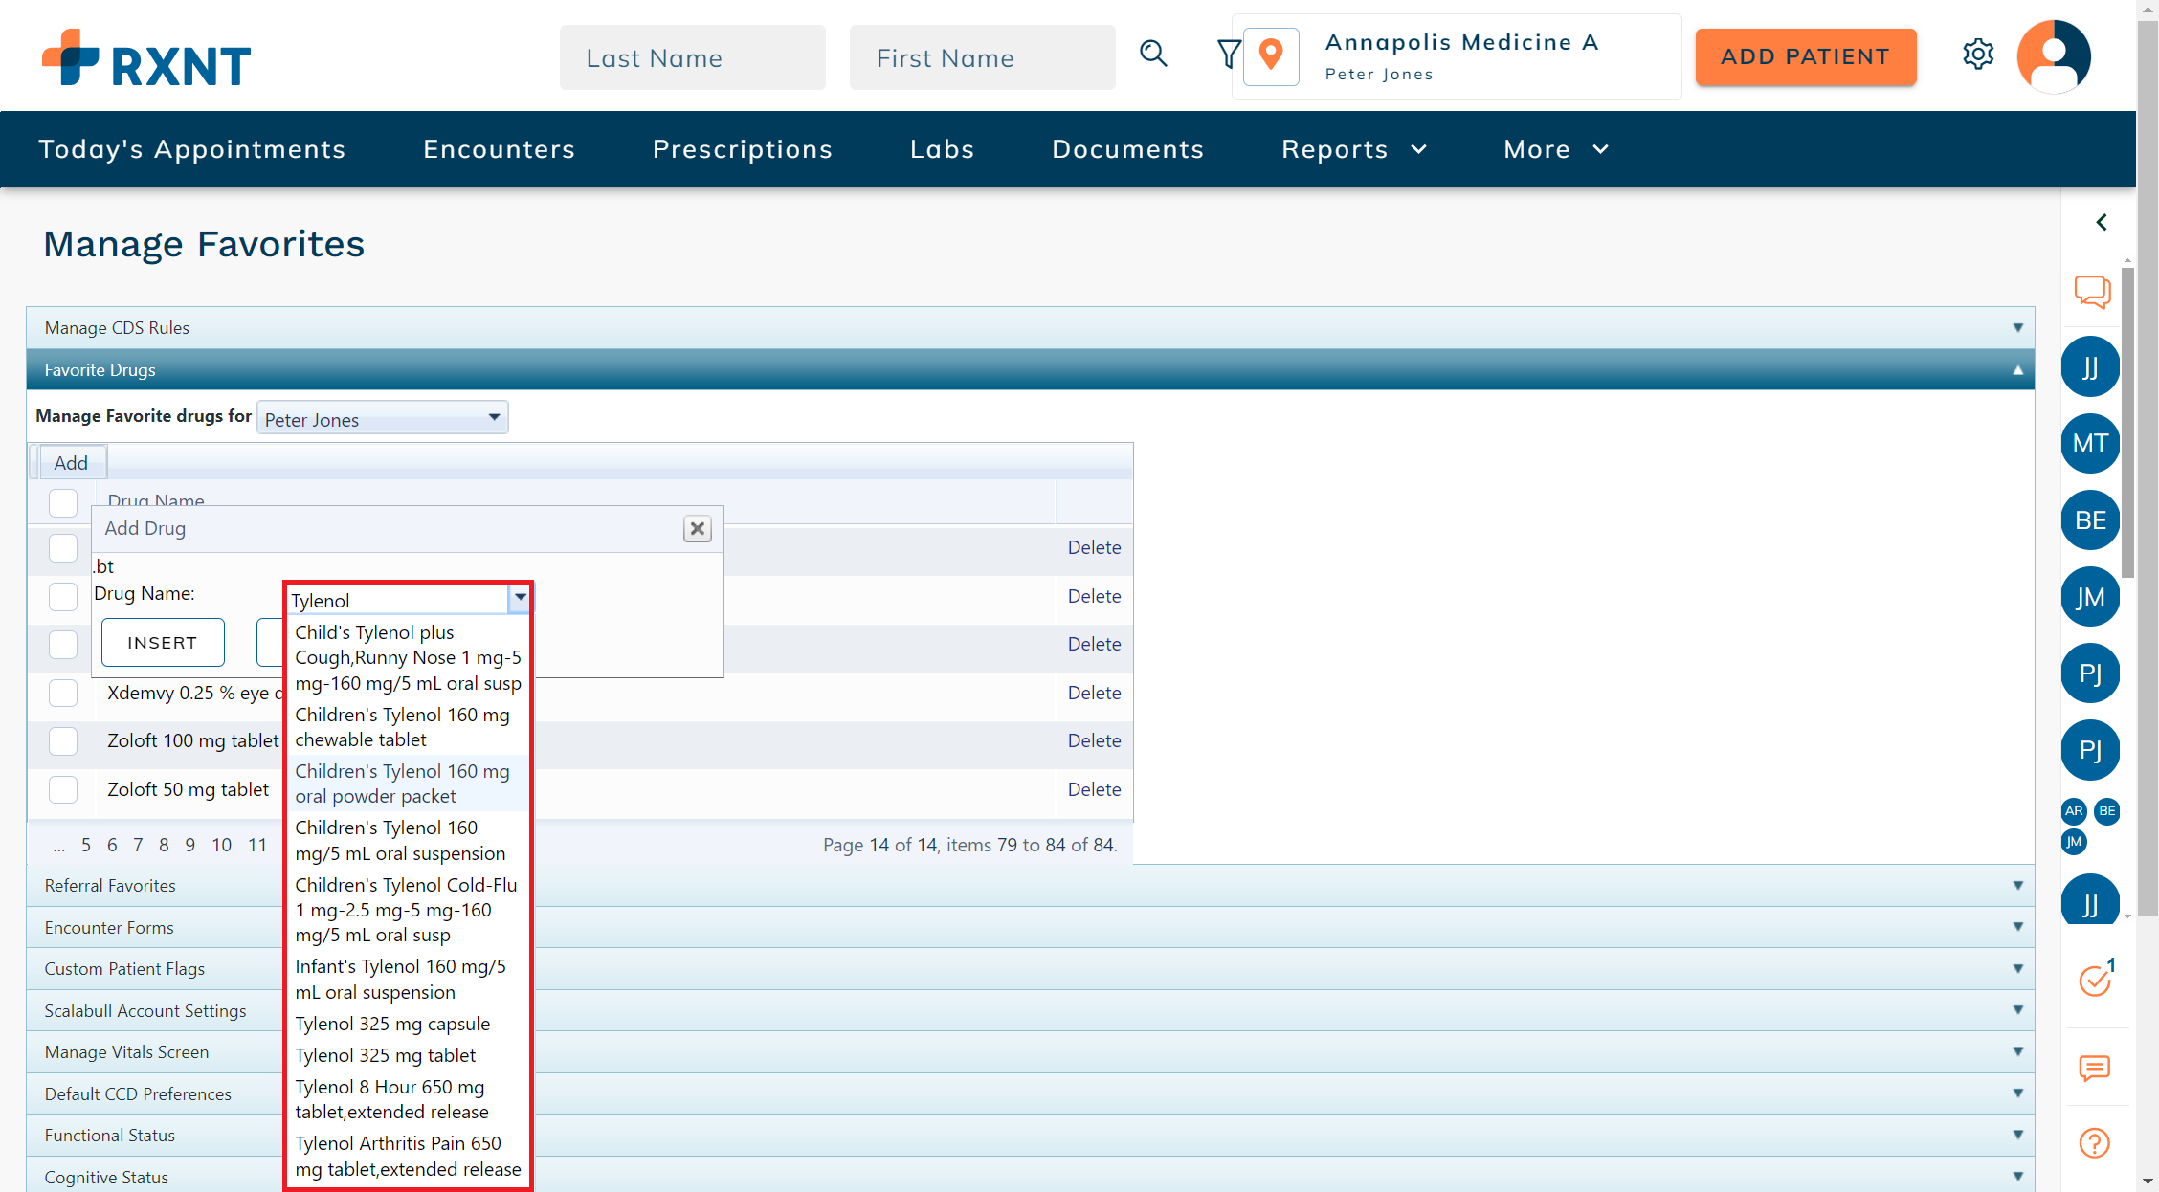Select Tylenol 325 mg capsule
The image size is (2159, 1192).
click(x=407, y=1024)
